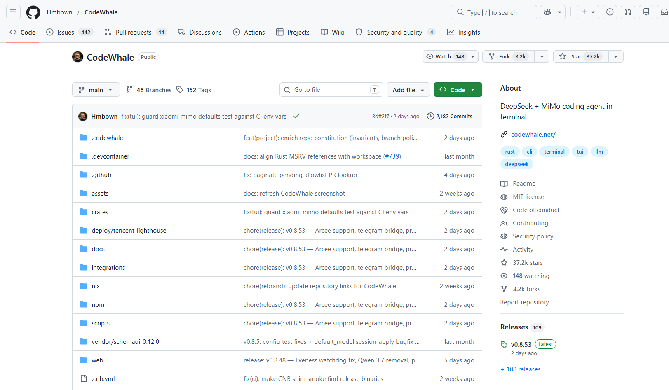Open the Copilot dropdown arrow in header

pyautogui.click(x=560, y=12)
